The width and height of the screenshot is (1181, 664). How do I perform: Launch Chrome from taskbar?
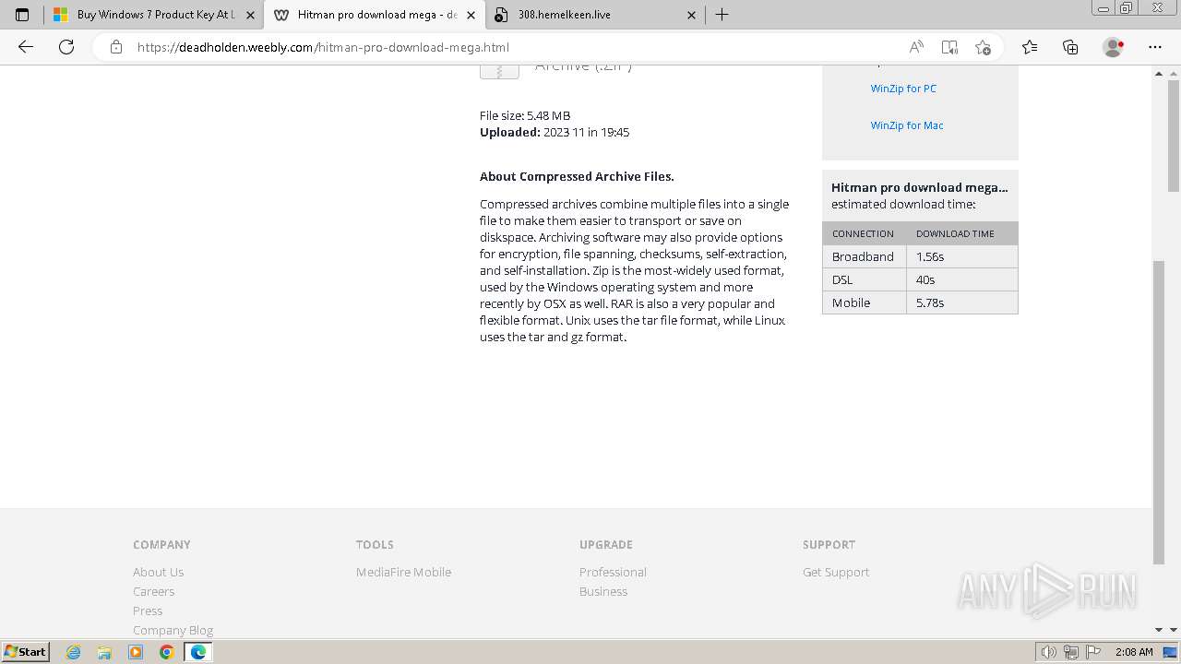tap(166, 652)
